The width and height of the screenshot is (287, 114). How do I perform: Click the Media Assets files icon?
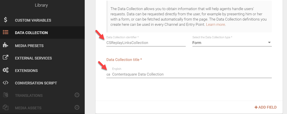pyautogui.click(x=6, y=108)
